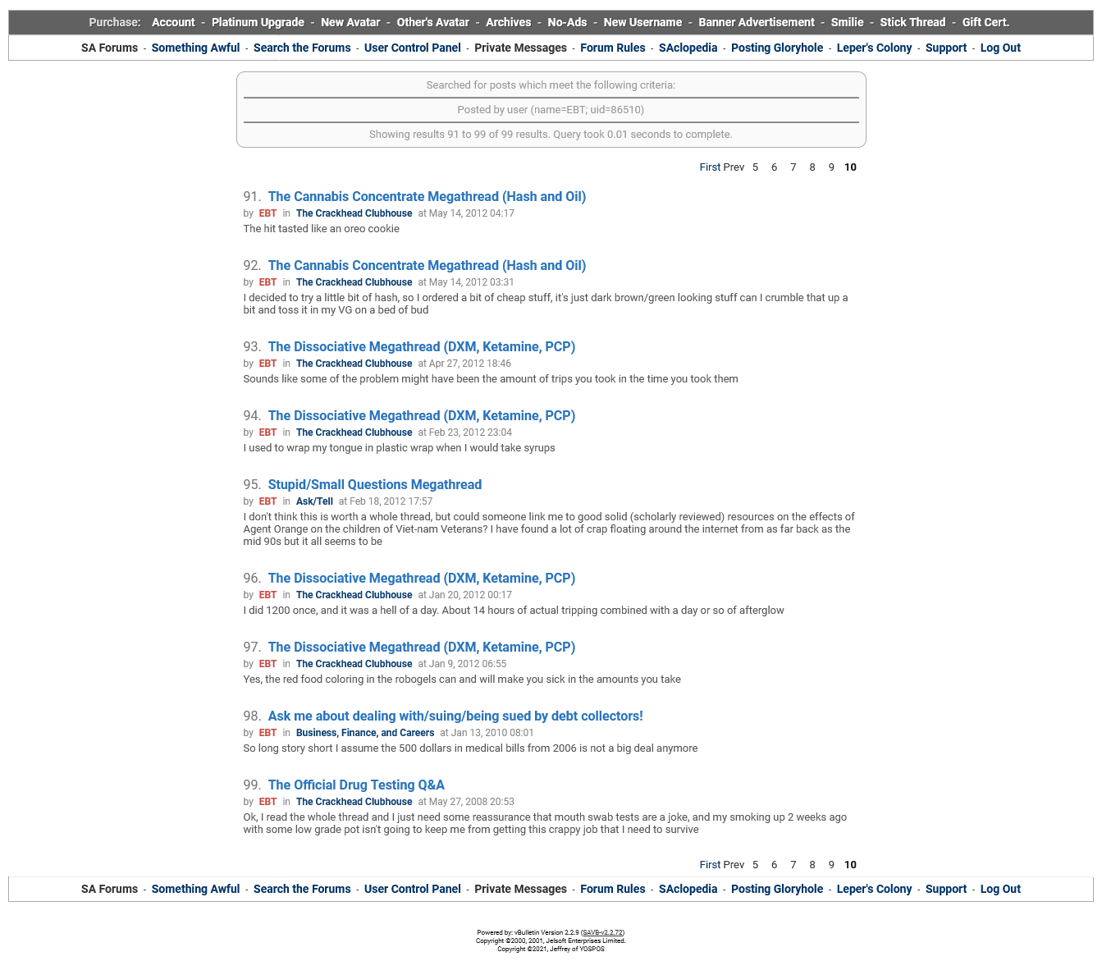Open User Control Panel in the top navigation
The width and height of the screenshot is (1102, 961).
[x=413, y=48]
